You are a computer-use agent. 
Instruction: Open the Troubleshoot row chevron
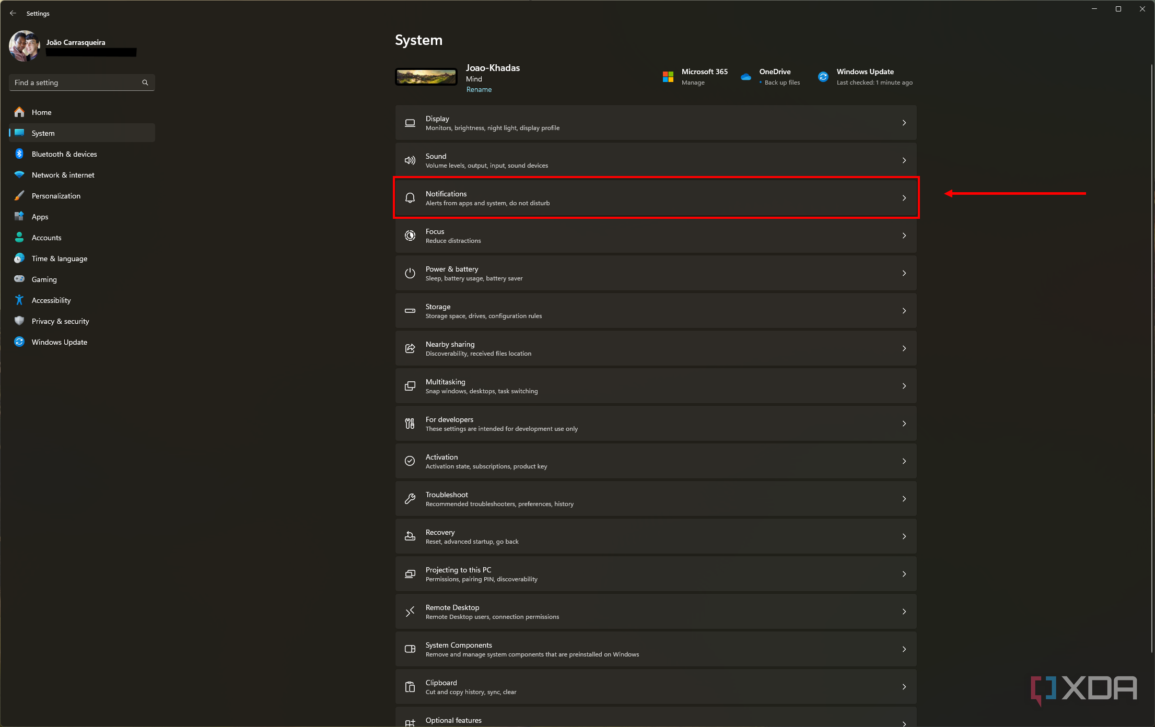point(904,499)
